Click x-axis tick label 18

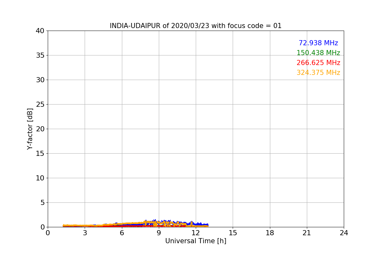pos(270,233)
